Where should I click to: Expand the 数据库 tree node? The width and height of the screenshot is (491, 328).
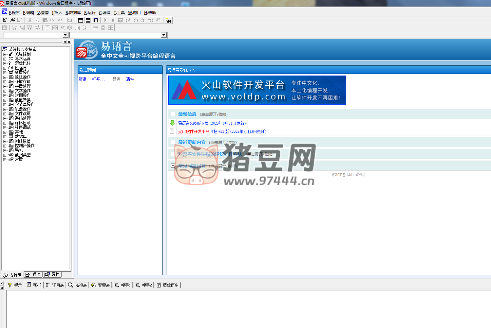(5, 137)
